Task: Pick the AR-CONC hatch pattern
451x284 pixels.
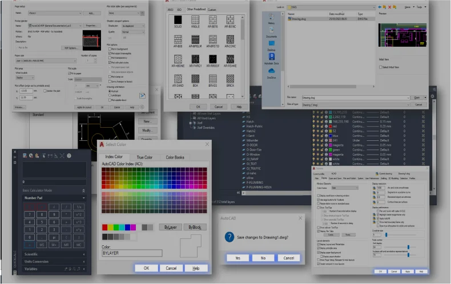Action: point(230,39)
